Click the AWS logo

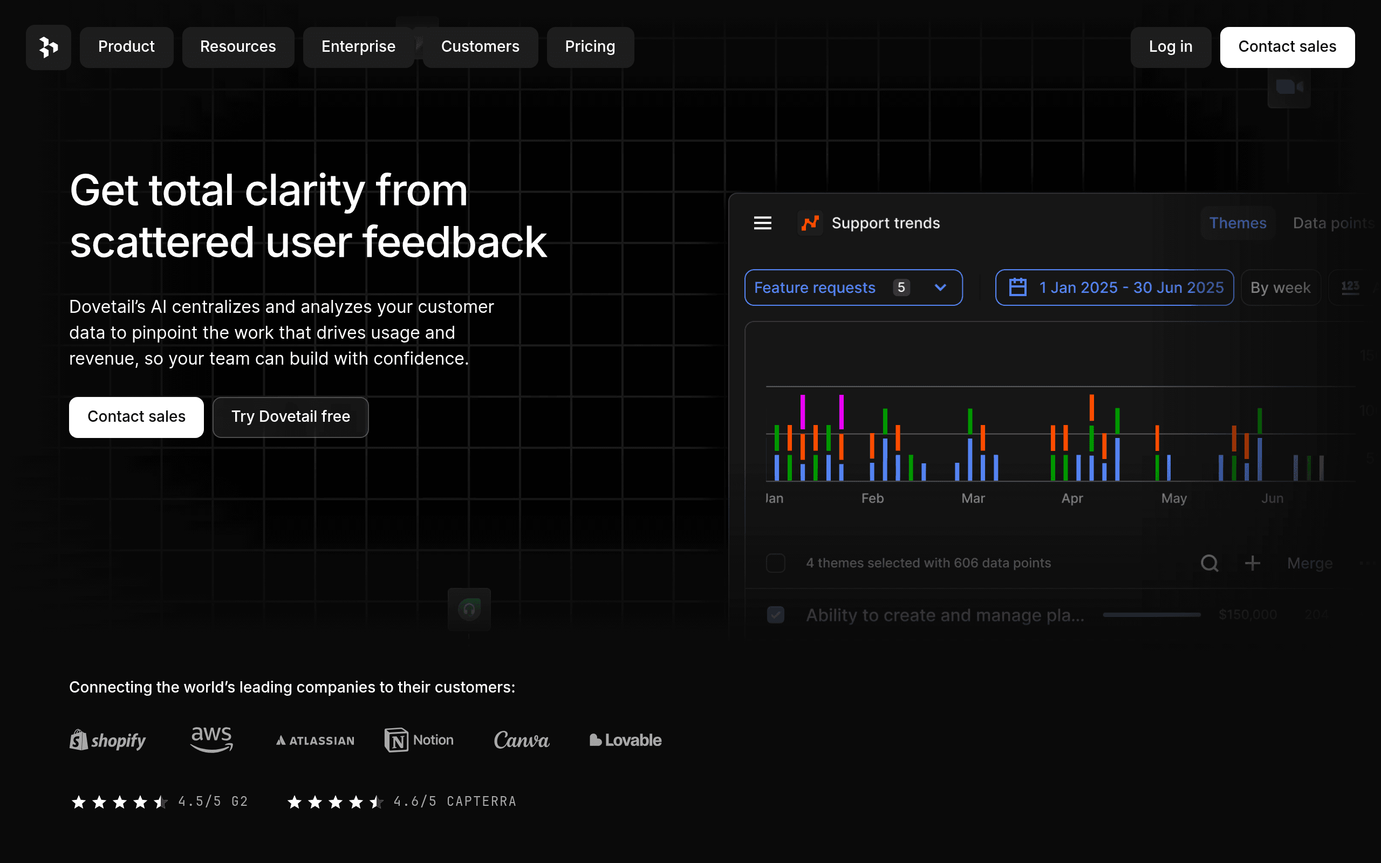pyautogui.click(x=211, y=739)
